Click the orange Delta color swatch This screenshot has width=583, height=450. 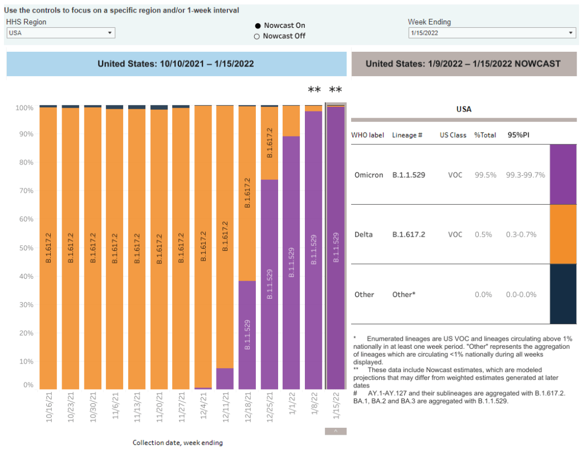point(563,234)
